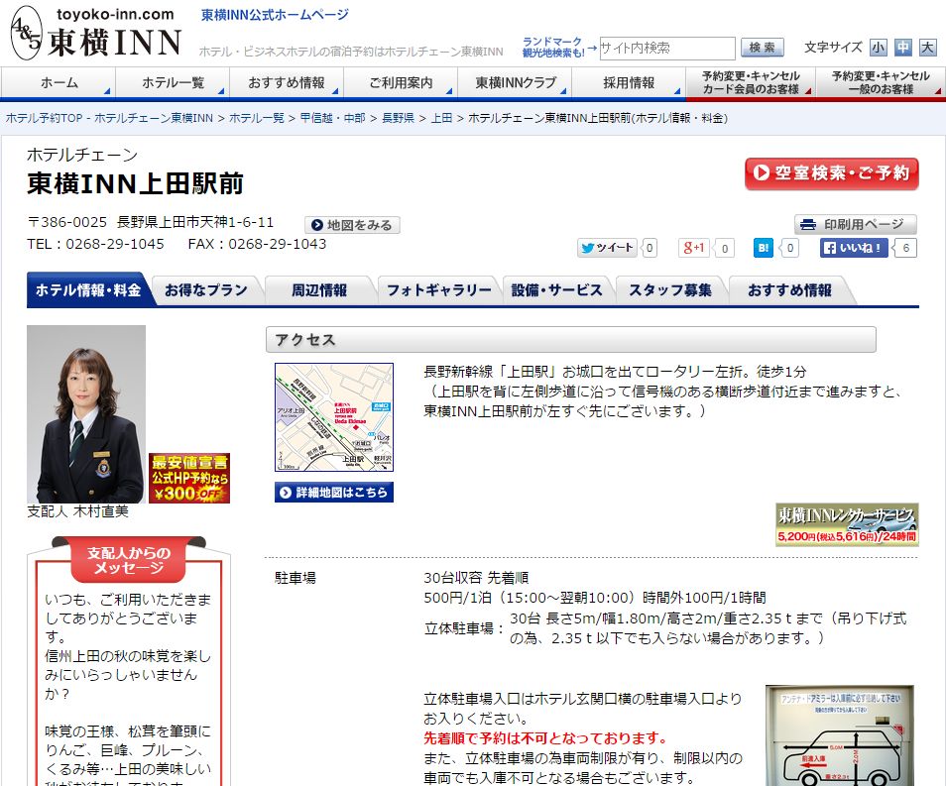Click the Hatena B! bookmark button
Viewport: 946px width, 786px height.
pos(764,248)
